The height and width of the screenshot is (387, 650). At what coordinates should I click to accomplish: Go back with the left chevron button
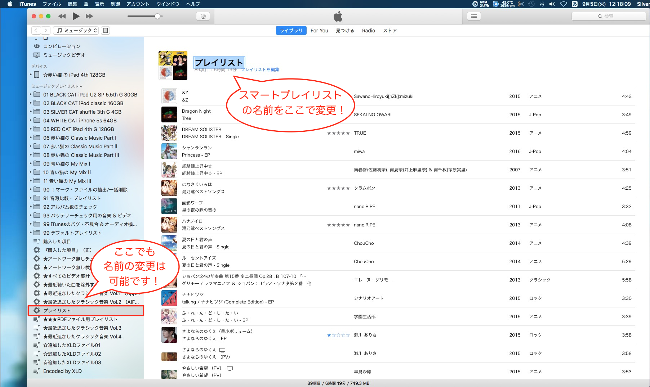tap(36, 31)
